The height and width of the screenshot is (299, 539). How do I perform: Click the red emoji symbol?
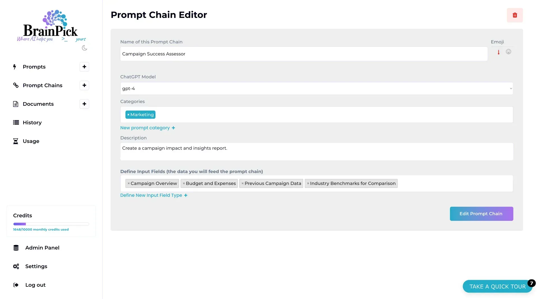point(499,52)
